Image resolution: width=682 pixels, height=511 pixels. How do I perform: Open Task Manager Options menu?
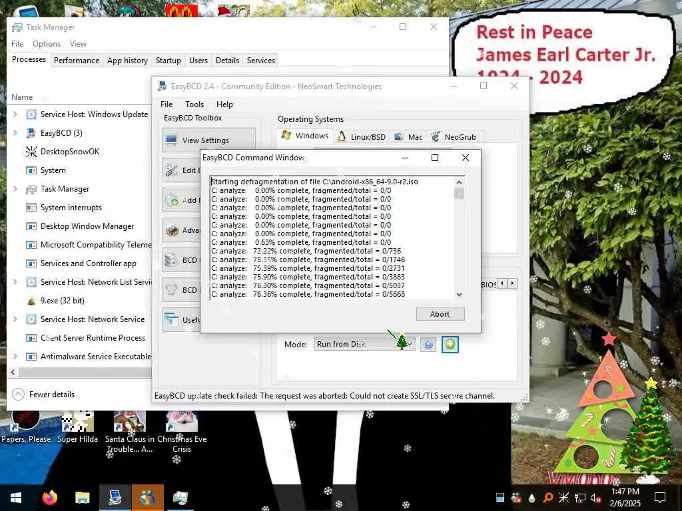[x=47, y=44]
